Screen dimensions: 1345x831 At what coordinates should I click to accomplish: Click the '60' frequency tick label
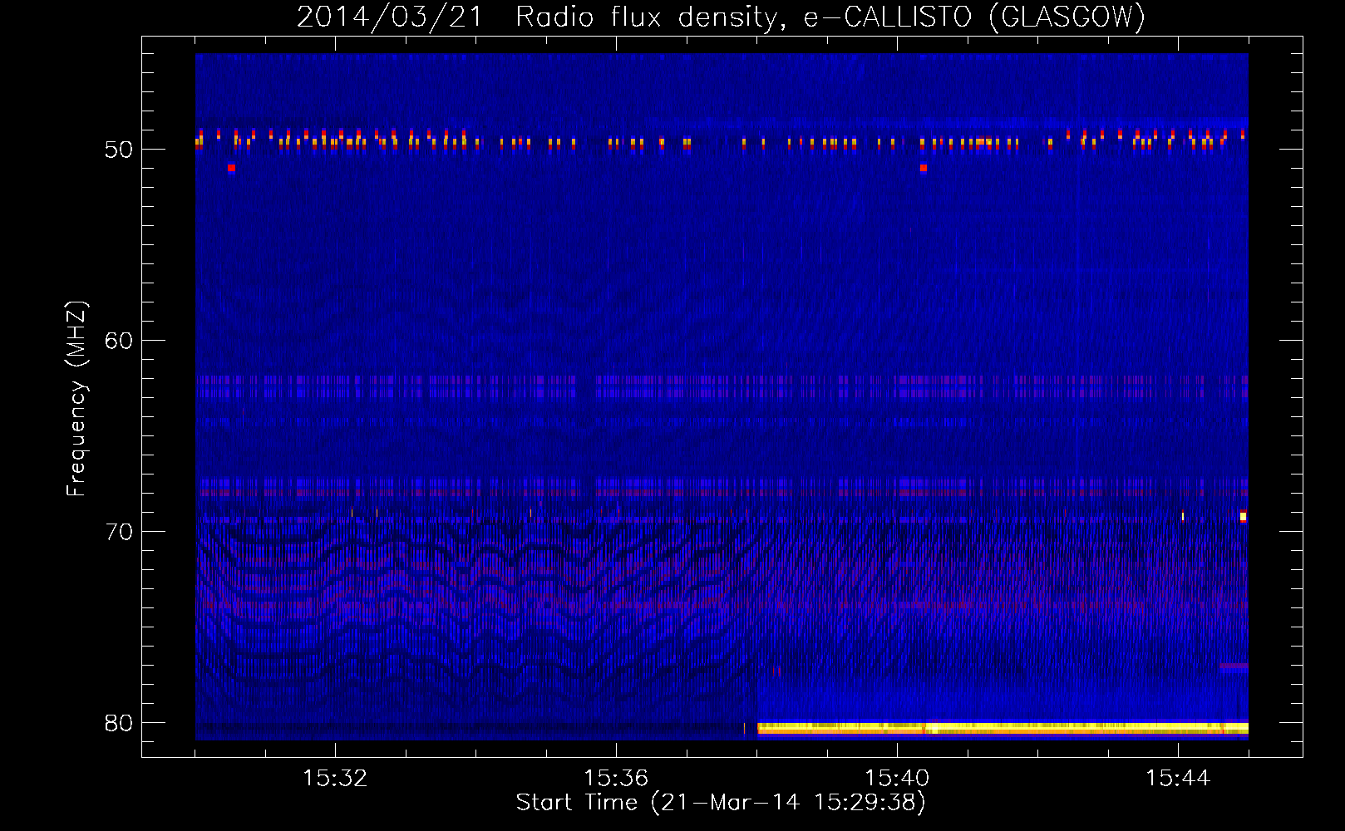tap(119, 341)
